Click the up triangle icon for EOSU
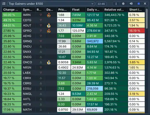Image resolution: width=150 pixels, height=115 pixels. (x=41, y=89)
